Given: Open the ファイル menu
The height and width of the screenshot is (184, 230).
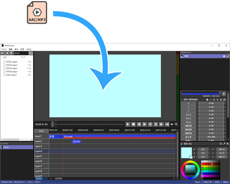Looking at the screenshot, I should click(x=4, y=49).
